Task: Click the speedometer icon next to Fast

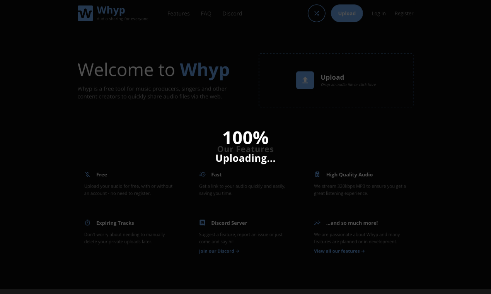Action: click(x=202, y=174)
